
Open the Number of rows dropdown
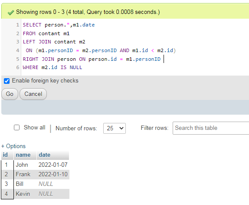point(115,128)
